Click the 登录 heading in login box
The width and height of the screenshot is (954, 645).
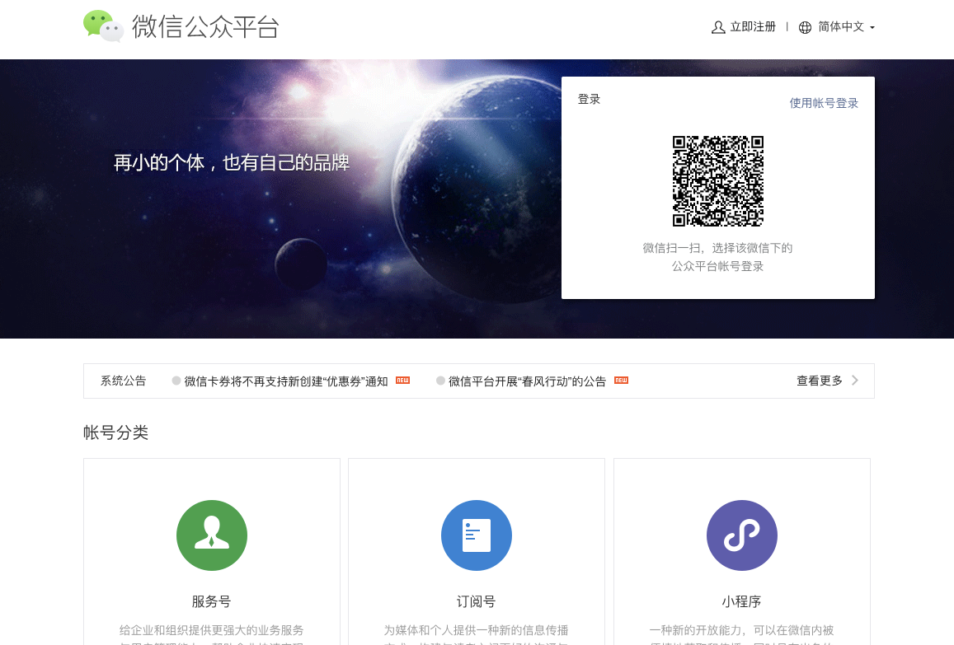(x=589, y=99)
